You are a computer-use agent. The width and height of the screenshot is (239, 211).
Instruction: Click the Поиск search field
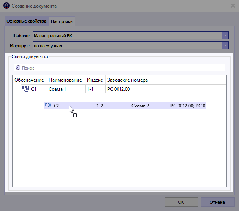[x=119, y=68]
